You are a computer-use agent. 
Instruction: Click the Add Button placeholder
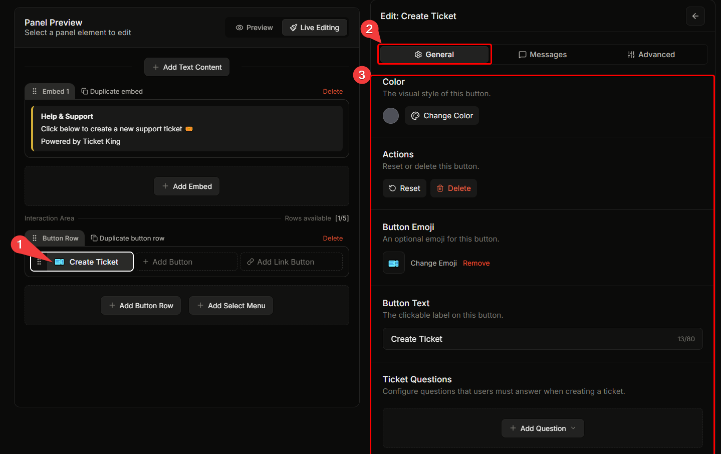click(186, 262)
